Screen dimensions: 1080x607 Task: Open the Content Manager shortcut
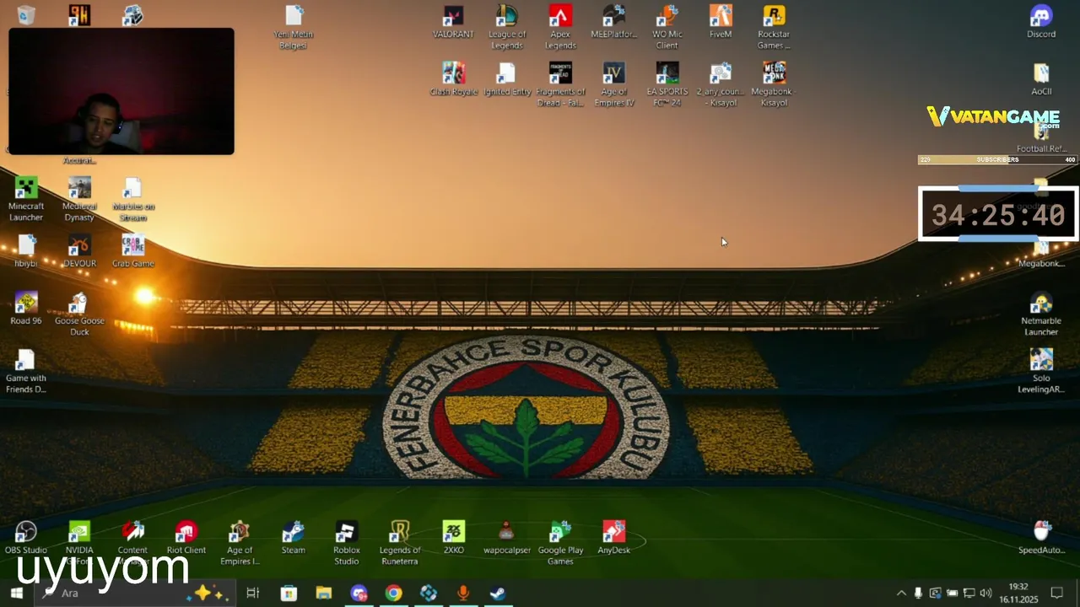[x=132, y=542]
